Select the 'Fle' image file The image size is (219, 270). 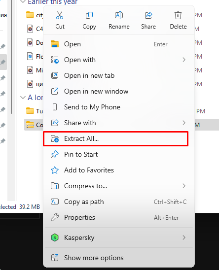click(35, 56)
